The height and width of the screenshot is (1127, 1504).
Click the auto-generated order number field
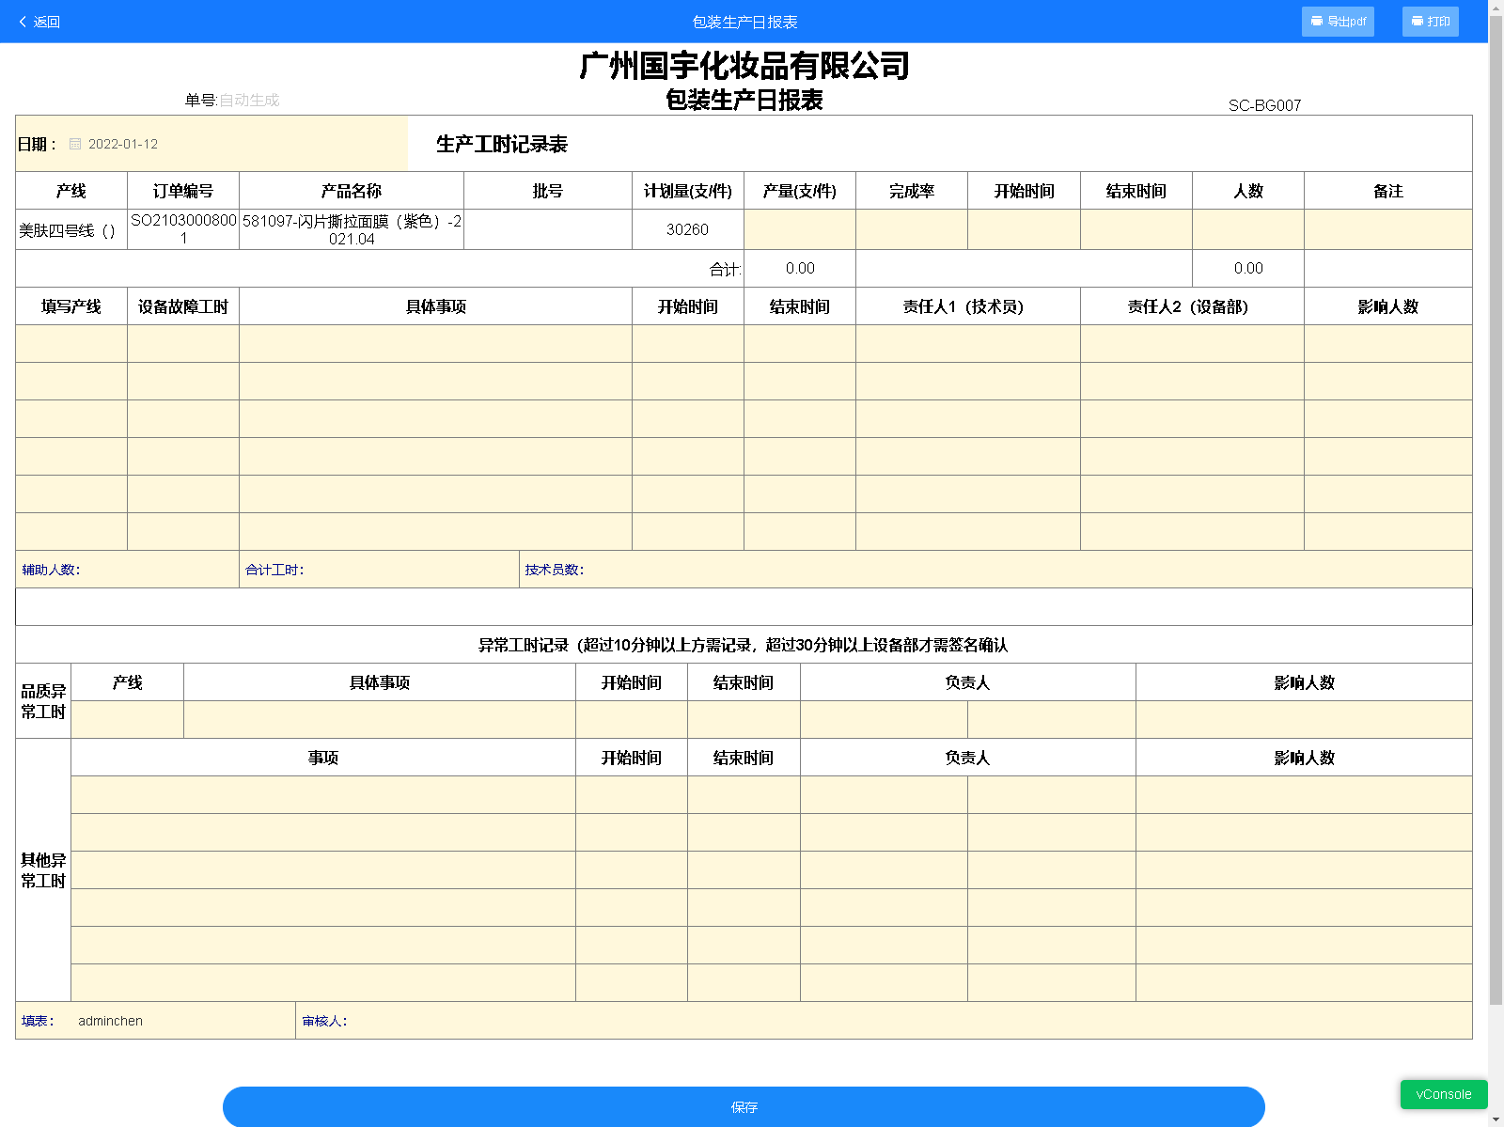pyautogui.click(x=249, y=101)
